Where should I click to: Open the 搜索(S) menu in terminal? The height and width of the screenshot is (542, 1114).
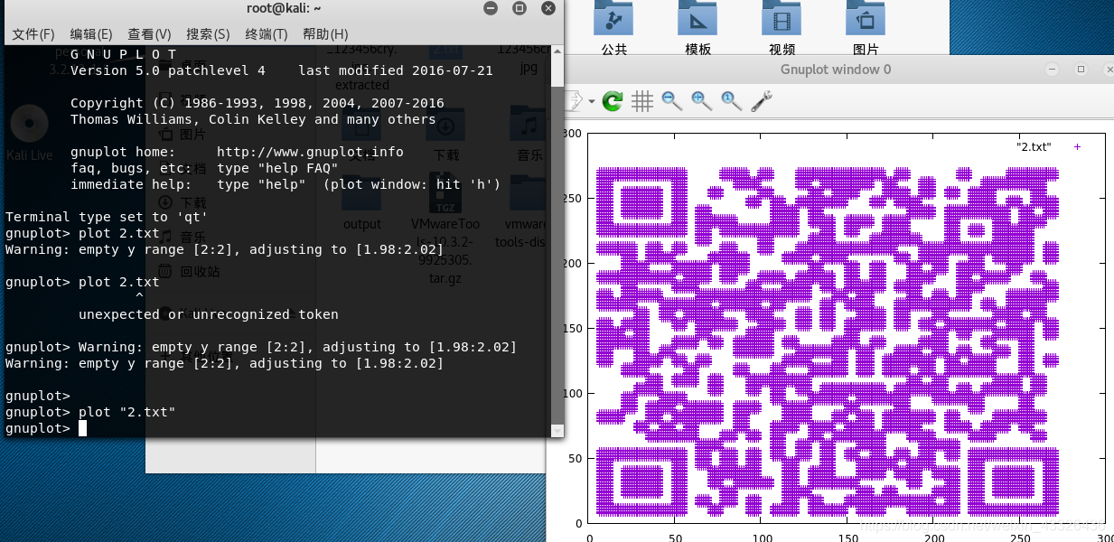tap(208, 34)
